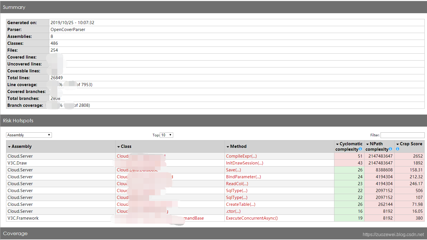Select NPath value 262144
The height and width of the screenshot is (240, 427).
(385, 204)
